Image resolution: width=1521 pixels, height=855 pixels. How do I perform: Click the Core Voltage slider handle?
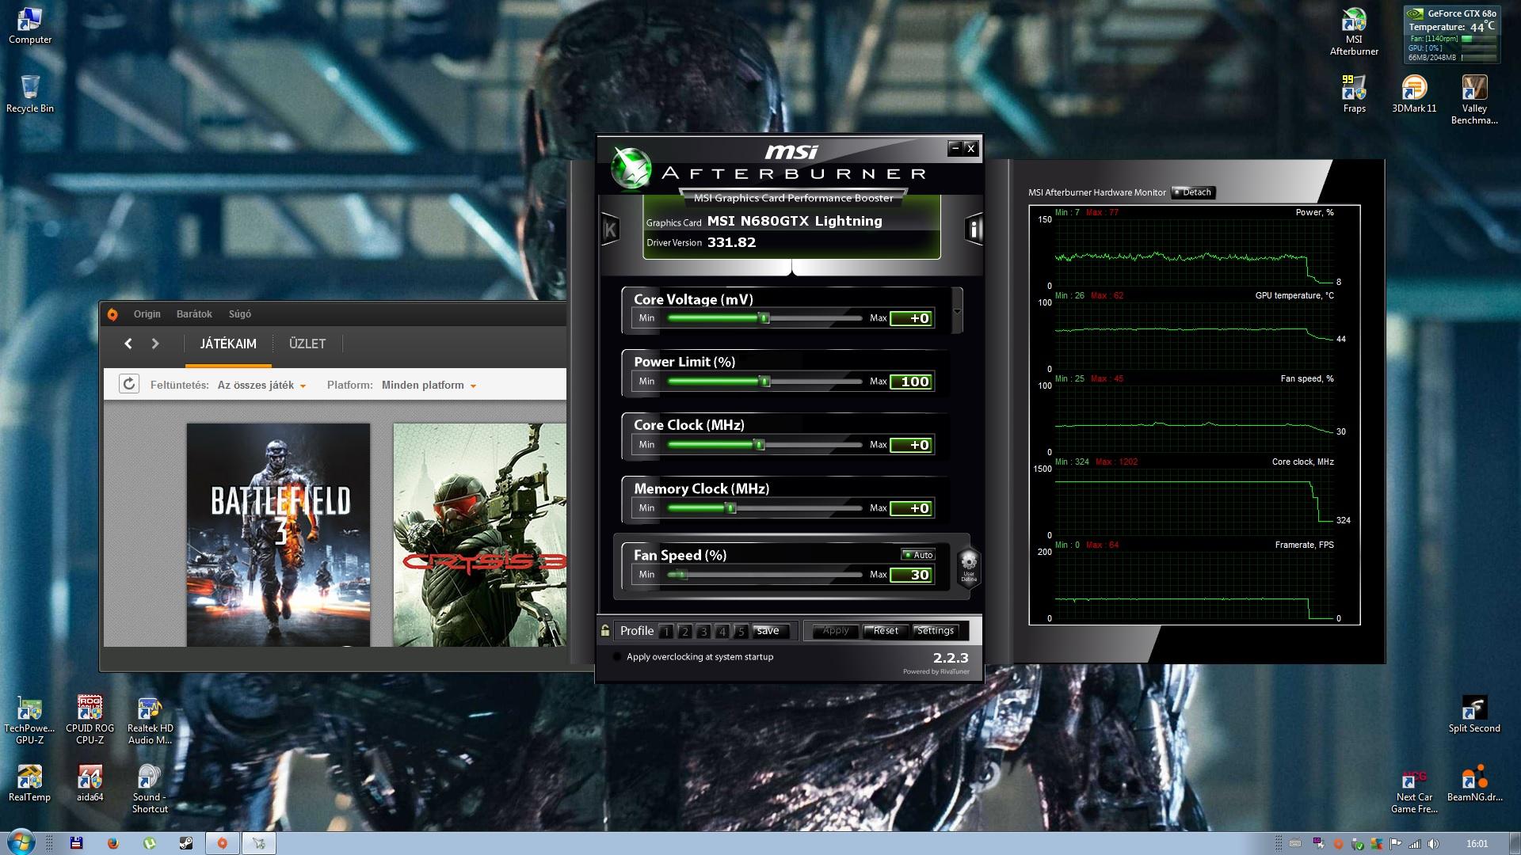pos(764,318)
